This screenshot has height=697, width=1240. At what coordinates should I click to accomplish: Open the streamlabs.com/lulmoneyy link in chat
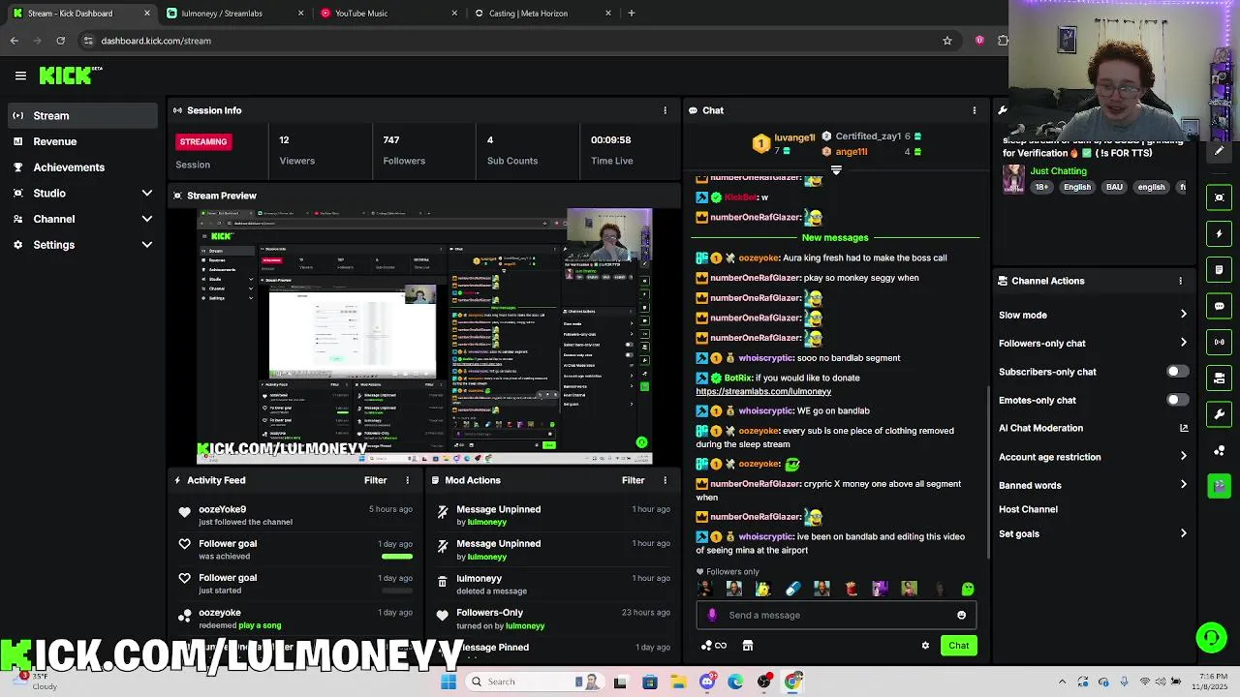763,391
